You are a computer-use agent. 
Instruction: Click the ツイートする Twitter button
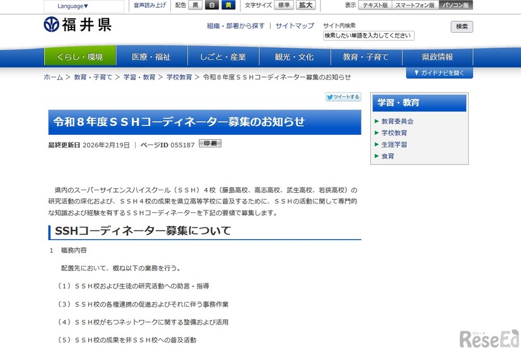[x=343, y=96]
